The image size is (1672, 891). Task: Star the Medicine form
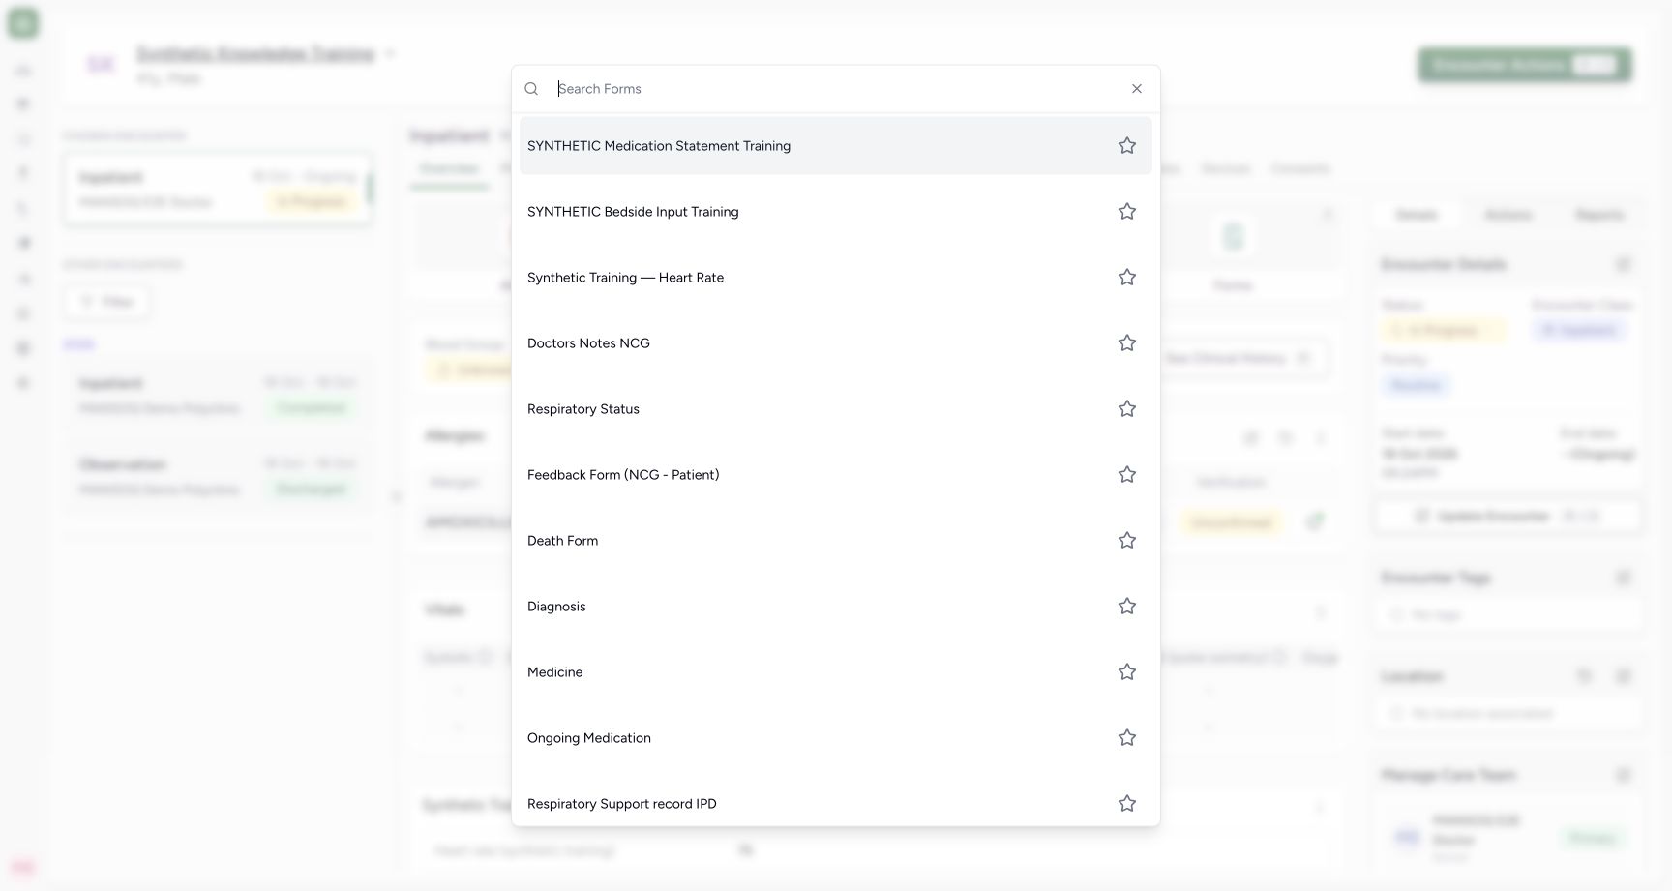pos(1127,672)
